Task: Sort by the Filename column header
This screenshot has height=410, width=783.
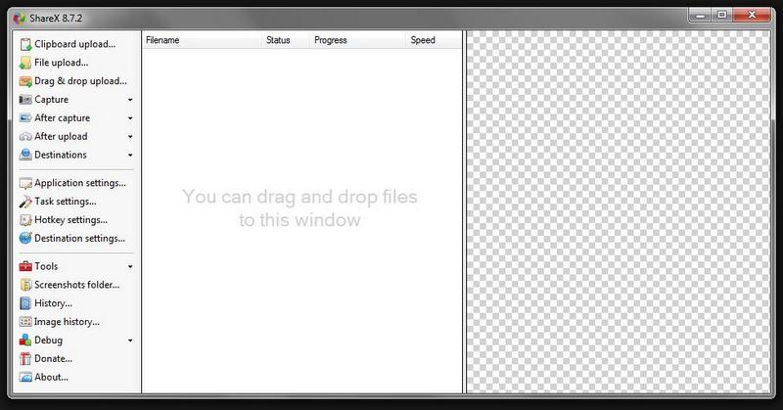Action: tap(202, 40)
